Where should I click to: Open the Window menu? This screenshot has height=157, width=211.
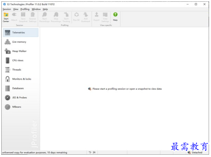[36, 9]
